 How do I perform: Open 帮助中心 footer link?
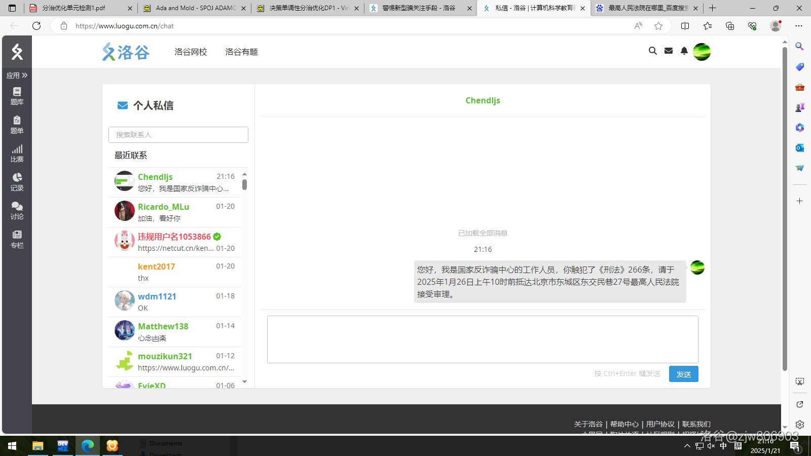pyautogui.click(x=624, y=424)
